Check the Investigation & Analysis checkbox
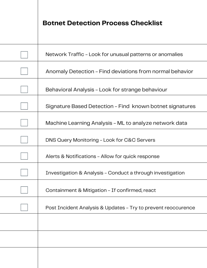 (24, 173)
